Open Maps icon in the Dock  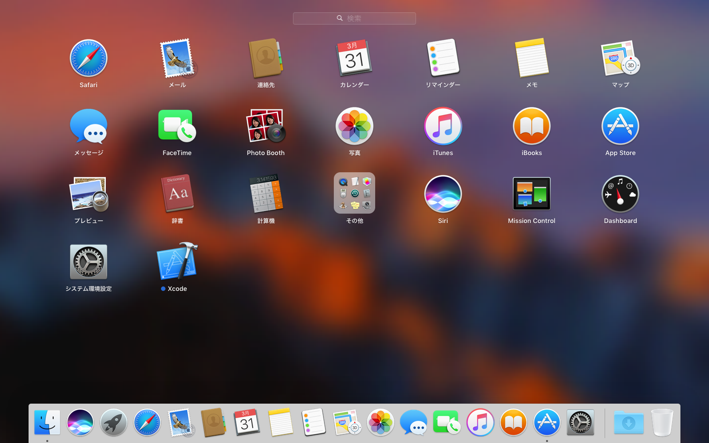click(347, 422)
